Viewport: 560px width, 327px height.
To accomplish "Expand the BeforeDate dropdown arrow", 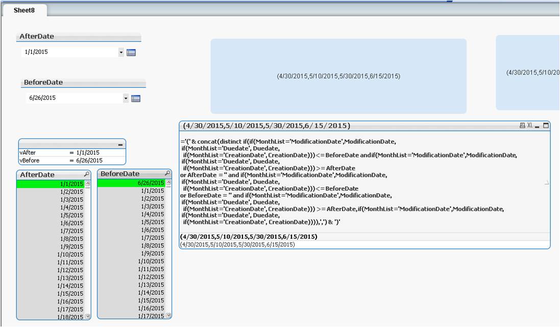I will [x=126, y=98].
